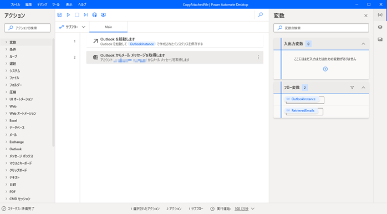The image size is (387, 214).
Task: Click the execution delay clock icon
Action: (x=212, y=209)
